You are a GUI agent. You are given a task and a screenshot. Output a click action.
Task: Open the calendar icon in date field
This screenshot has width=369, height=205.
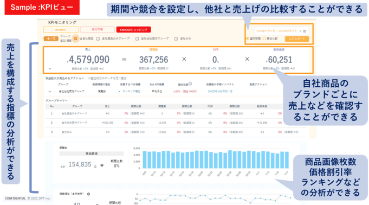pos(305,31)
